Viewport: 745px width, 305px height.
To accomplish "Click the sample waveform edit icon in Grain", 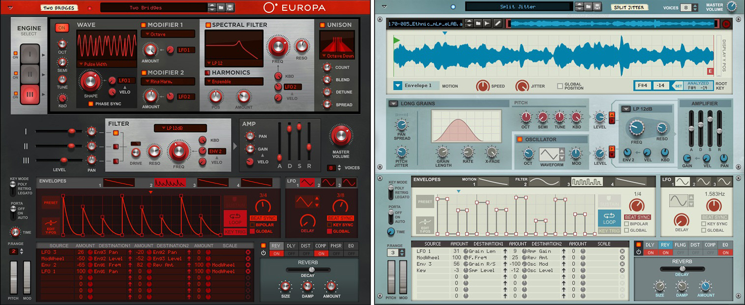I will 487,23.
